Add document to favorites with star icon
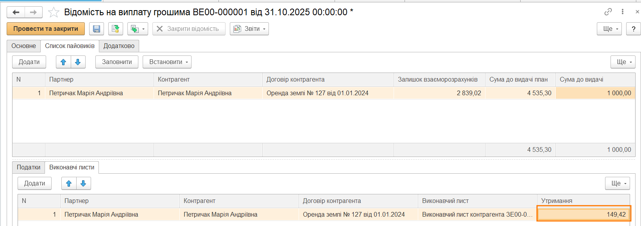The image size is (641, 226). 54,12
